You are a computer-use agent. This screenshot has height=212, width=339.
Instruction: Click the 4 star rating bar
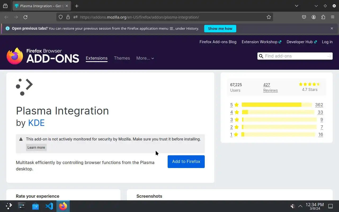tap(278, 112)
